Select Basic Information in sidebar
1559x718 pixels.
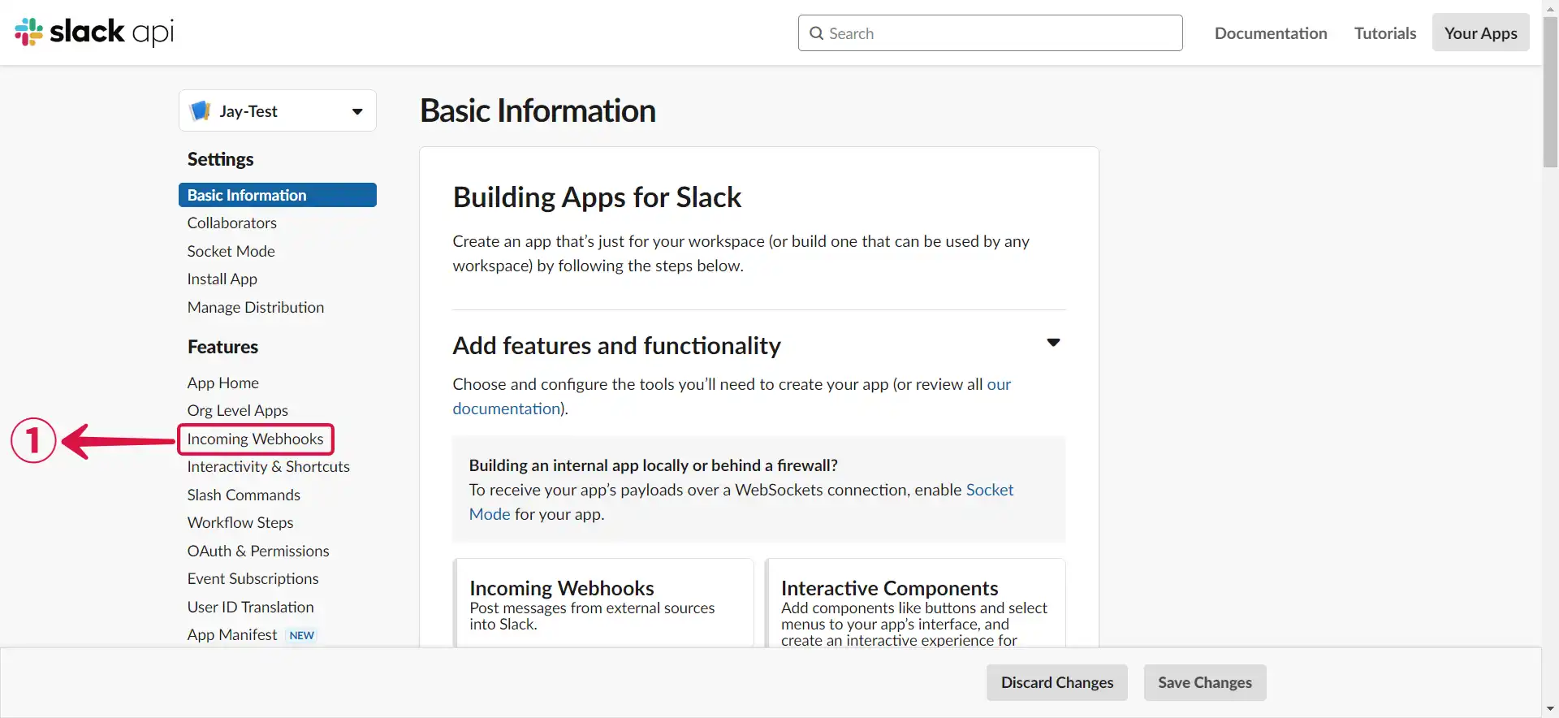tap(278, 195)
